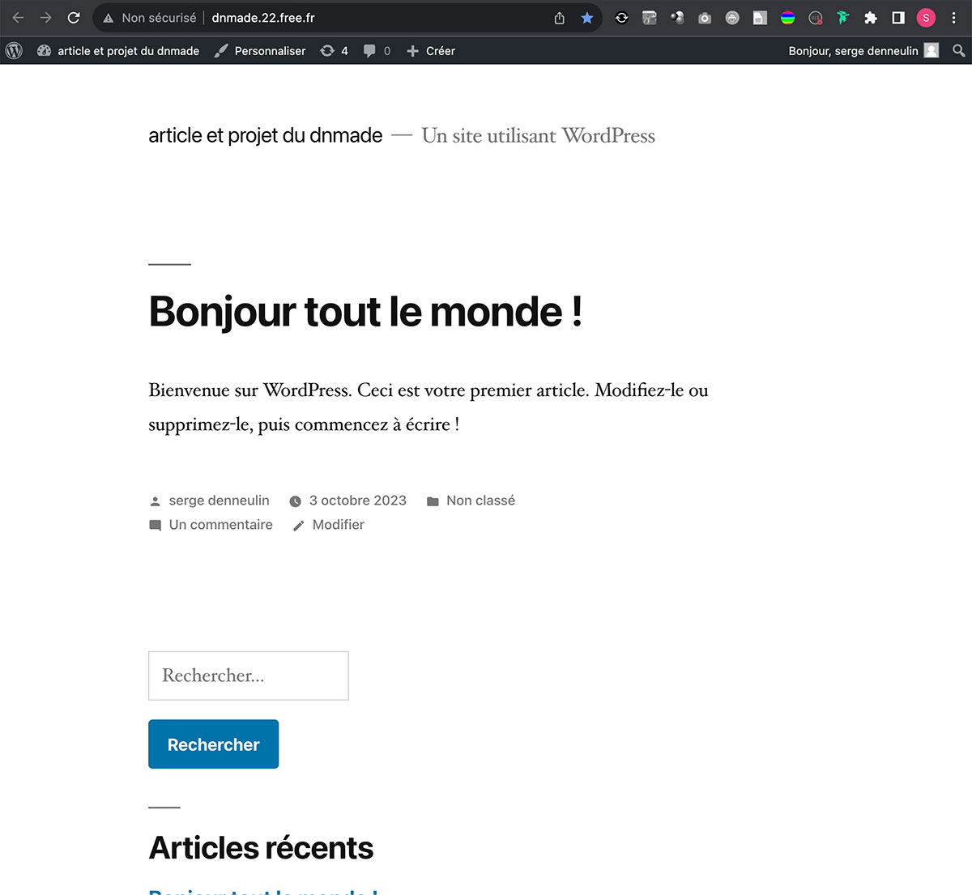Viewport: 972px width, 895px height.
Task: Open the Personnaliser customizer item
Action: click(x=260, y=51)
